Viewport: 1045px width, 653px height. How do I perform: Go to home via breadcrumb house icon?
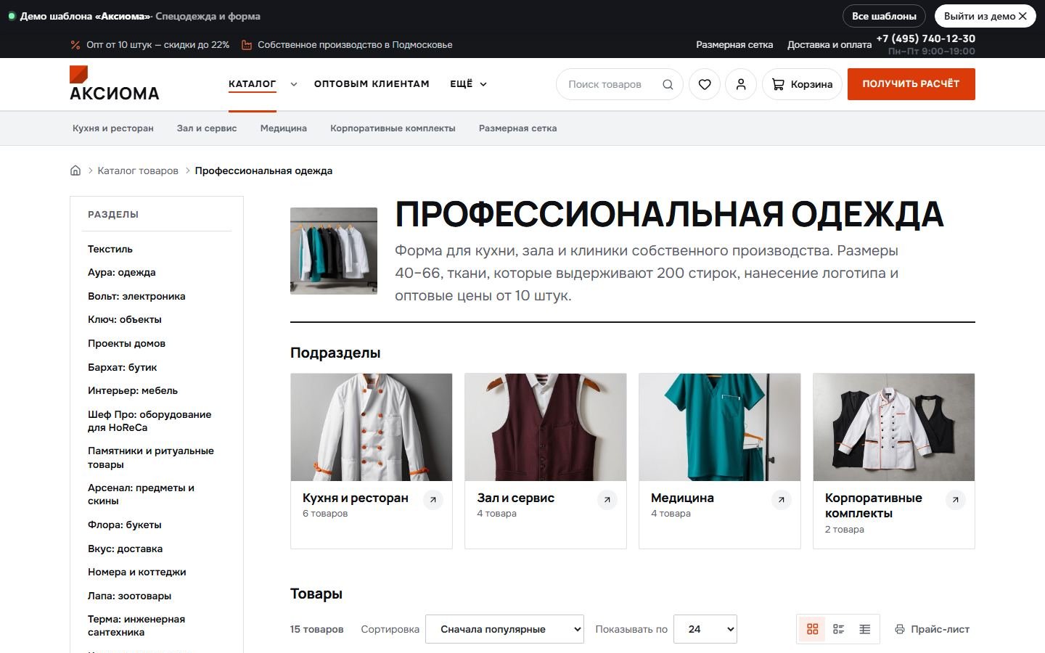[75, 171]
